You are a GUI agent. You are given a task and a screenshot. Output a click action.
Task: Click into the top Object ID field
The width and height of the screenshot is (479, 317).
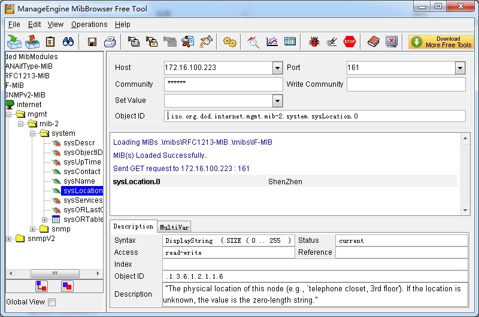tap(315, 116)
